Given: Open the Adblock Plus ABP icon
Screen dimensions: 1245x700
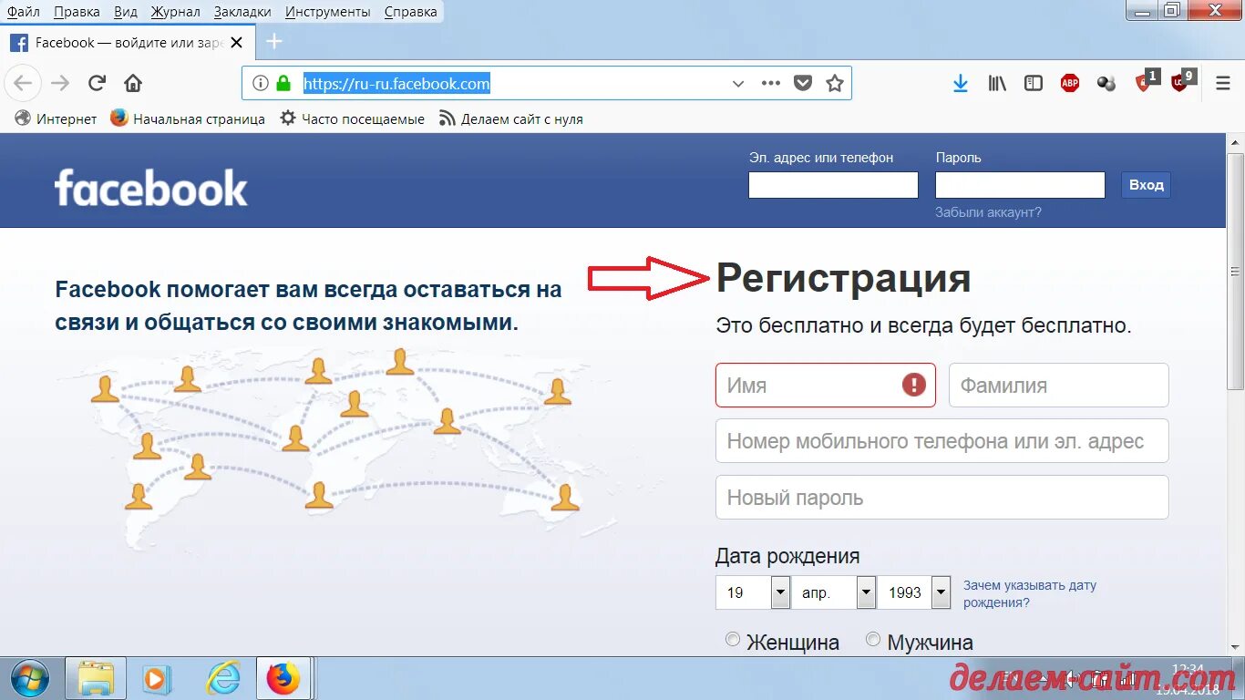Looking at the screenshot, I should 1070,83.
